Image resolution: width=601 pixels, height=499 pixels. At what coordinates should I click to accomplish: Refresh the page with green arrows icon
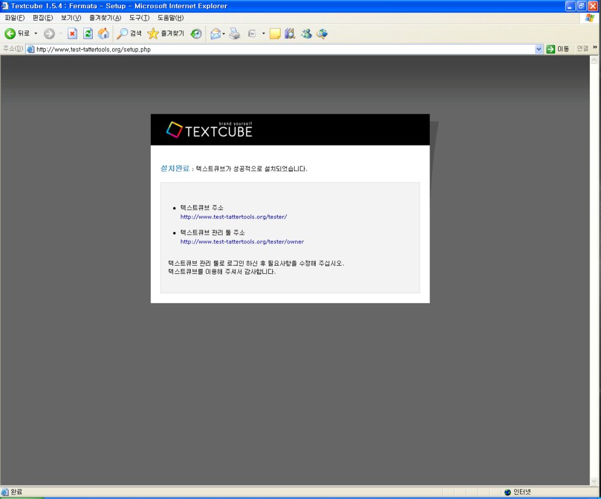pyautogui.click(x=88, y=33)
